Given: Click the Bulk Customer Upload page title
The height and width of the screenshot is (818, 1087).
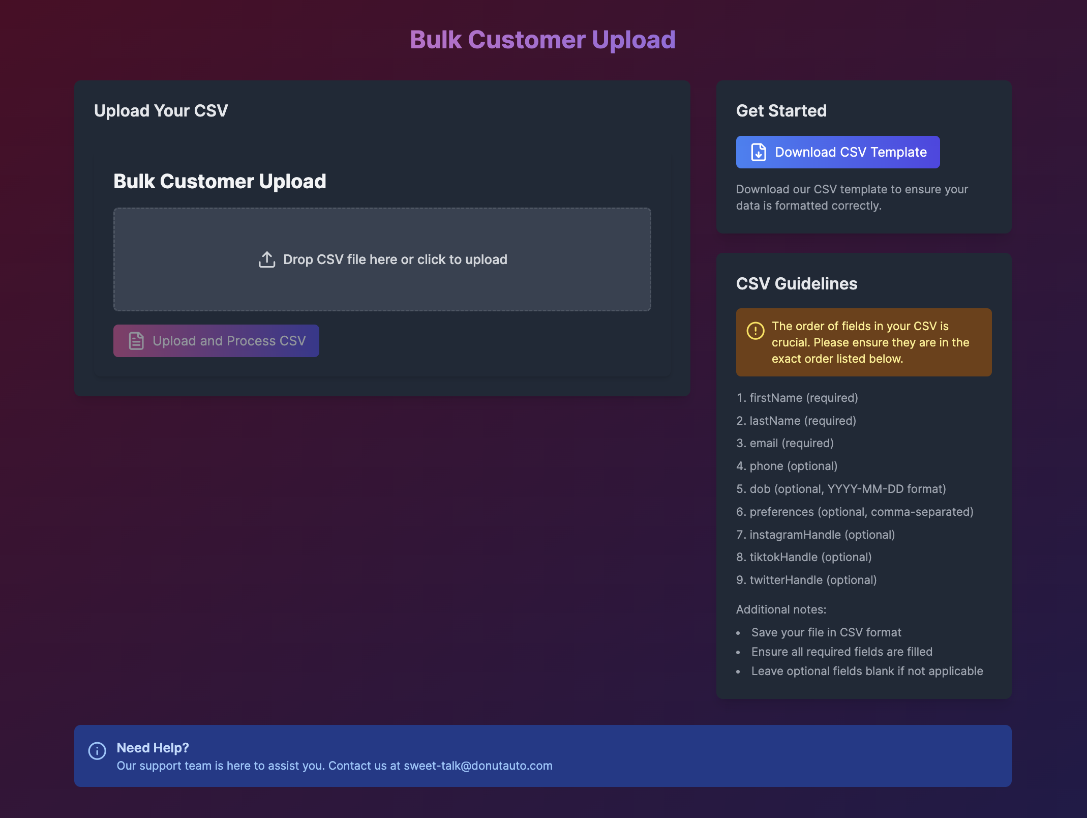Looking at the screenshot, I should pos(542,40).
